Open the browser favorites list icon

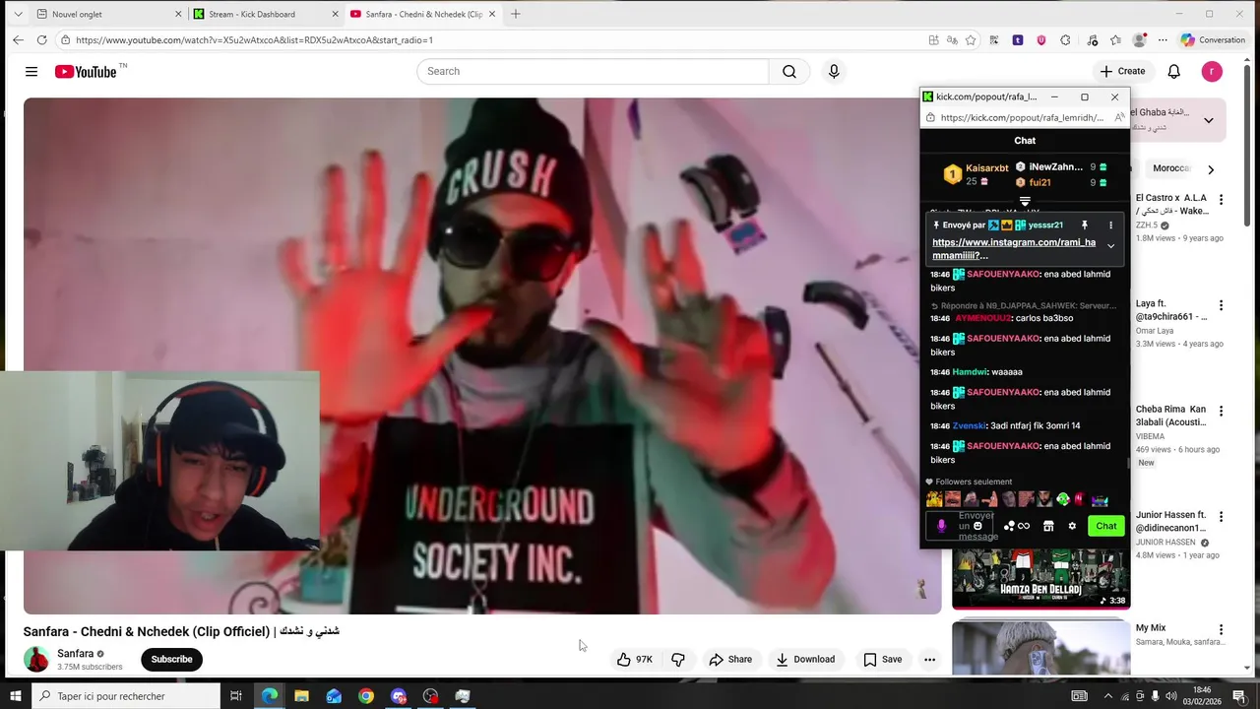tap(1115, 40)
